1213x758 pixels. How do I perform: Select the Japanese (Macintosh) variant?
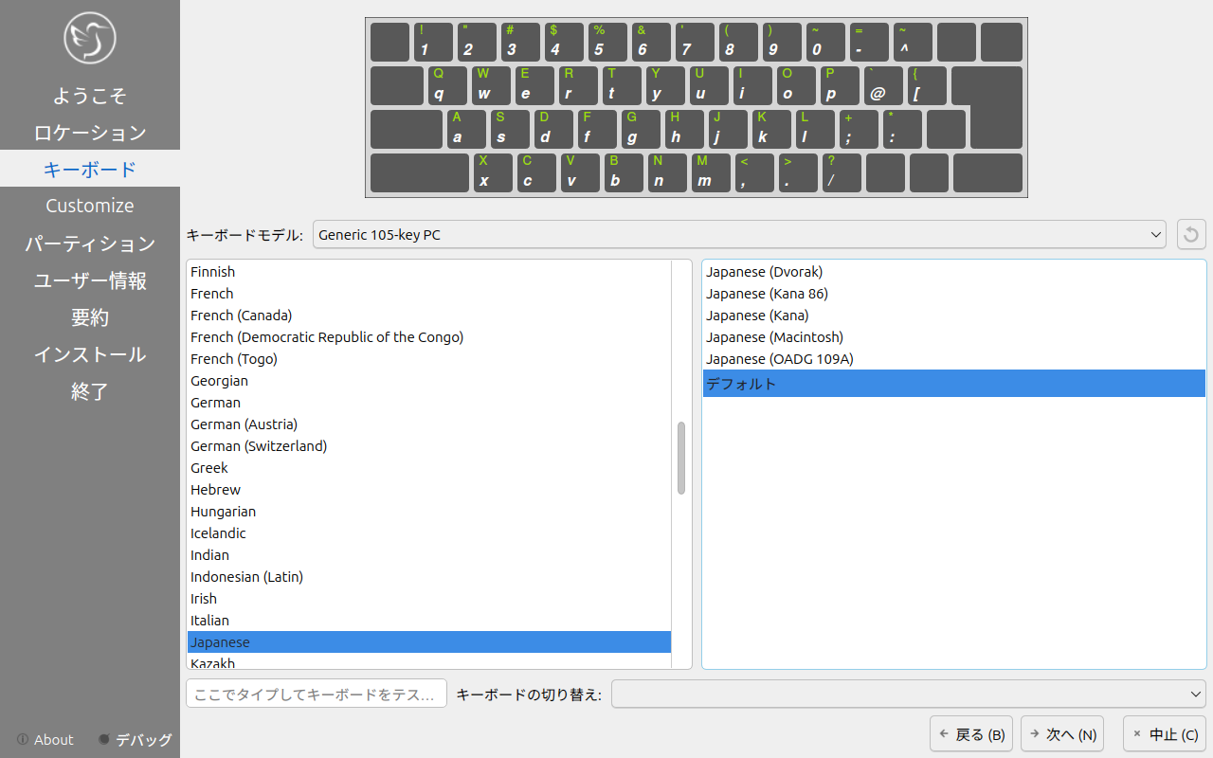953,337
